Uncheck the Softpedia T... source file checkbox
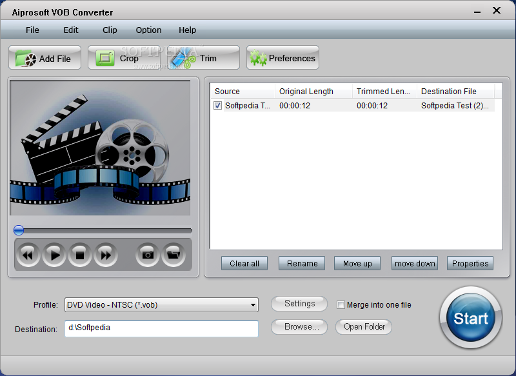The image size is (516, 376). click(x=217, y=106)
